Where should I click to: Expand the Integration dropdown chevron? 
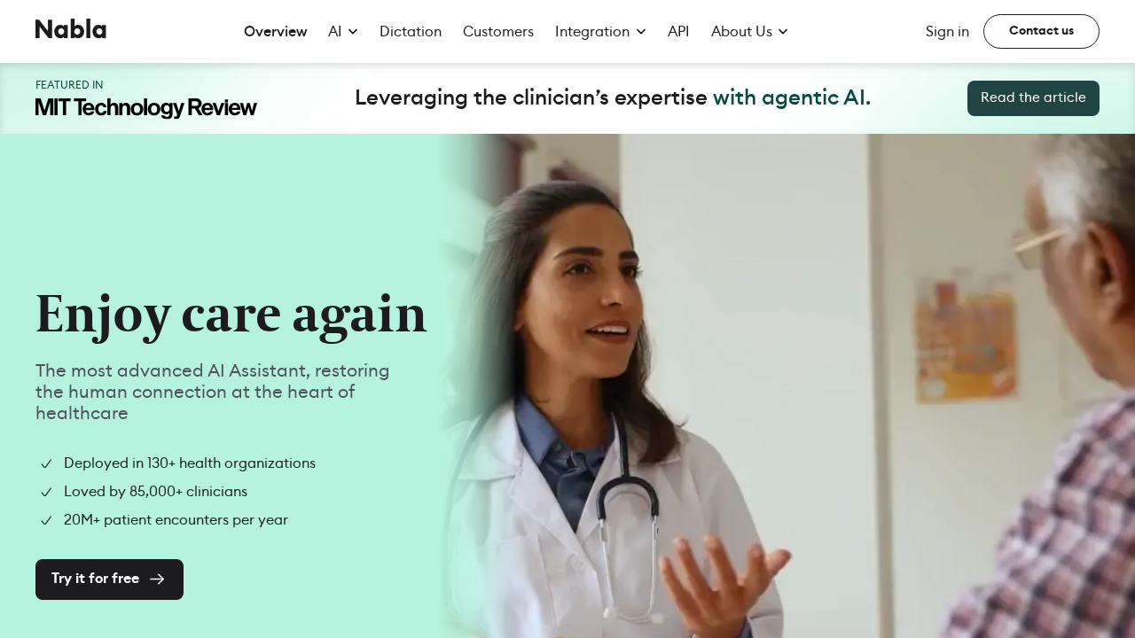pos(641,32)
